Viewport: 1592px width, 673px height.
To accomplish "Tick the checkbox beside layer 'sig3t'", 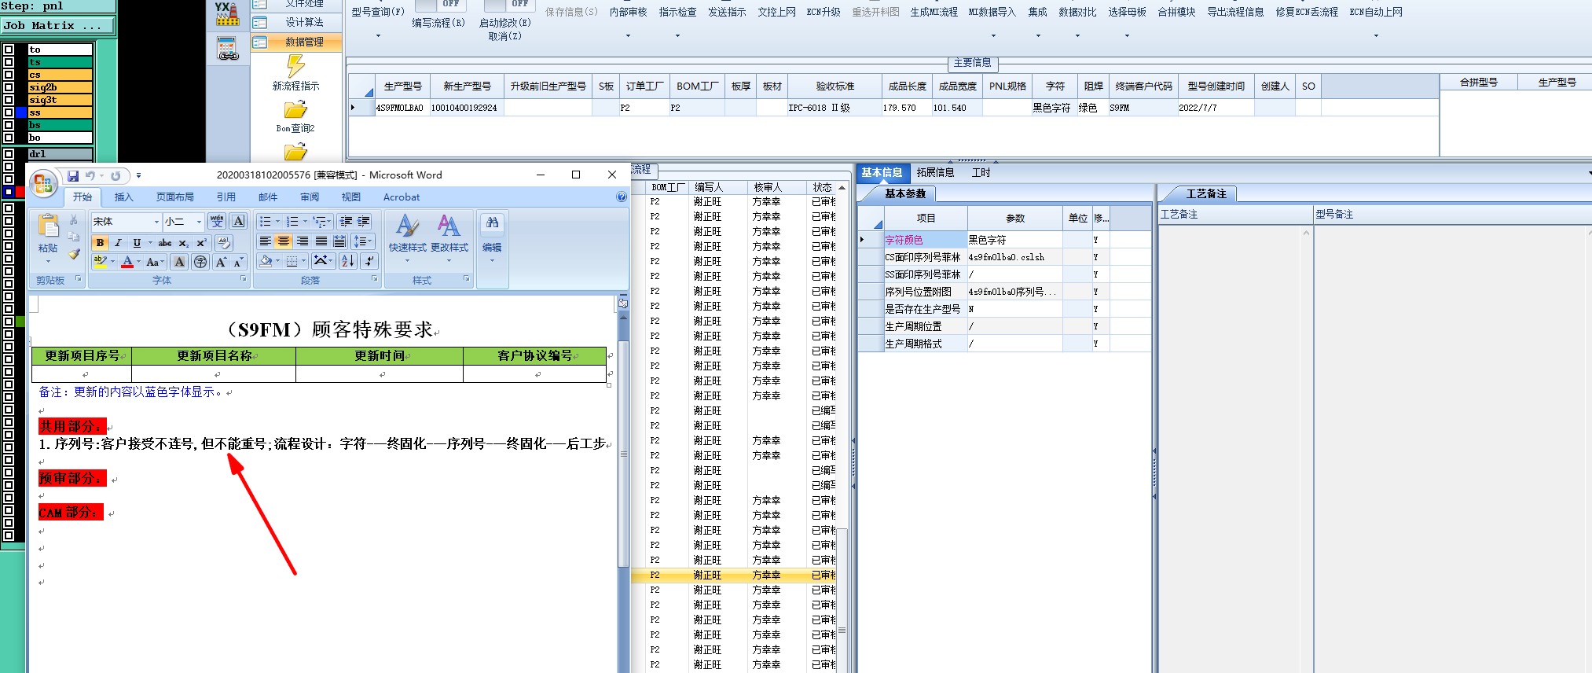I will click(x=9, y=100).
